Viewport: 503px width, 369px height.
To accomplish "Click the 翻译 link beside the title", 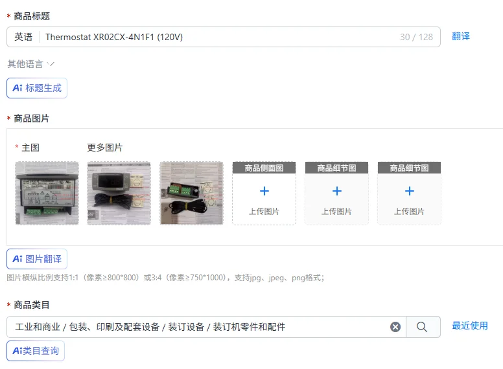I will (461, 36).
